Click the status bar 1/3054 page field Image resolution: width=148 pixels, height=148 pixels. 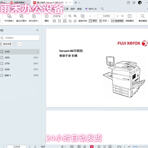coord(17,147)
